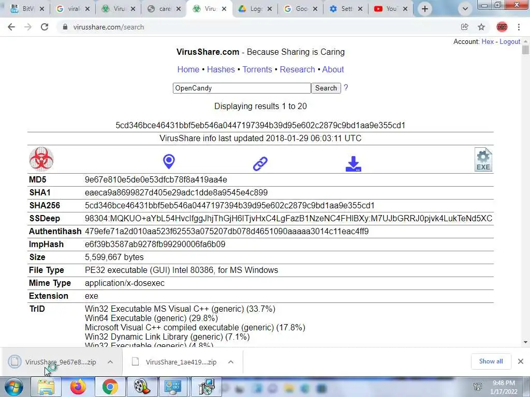Open the Torrents page link

[x=257, y=69]
